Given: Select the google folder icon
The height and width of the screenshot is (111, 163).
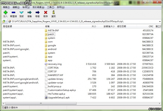Looking at the screenshot, I should pyautogui.click(x=46, y=45).
